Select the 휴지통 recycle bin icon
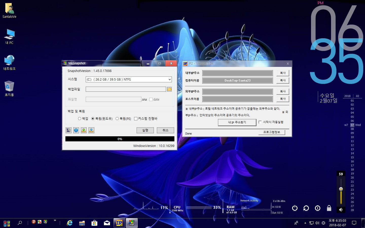 pos(9,89)
